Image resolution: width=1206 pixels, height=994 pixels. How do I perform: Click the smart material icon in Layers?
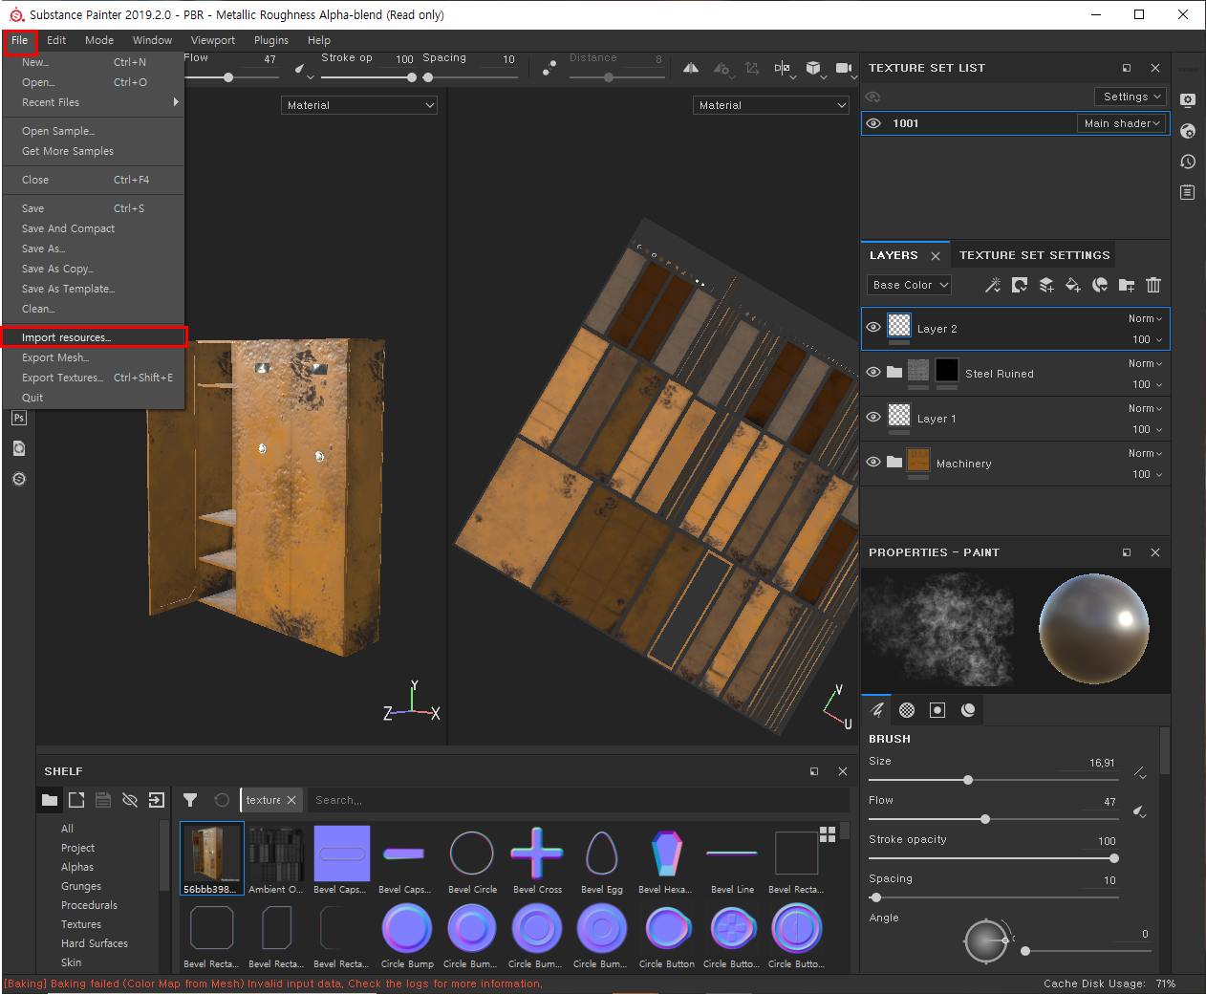click(x=1100, y=285)
